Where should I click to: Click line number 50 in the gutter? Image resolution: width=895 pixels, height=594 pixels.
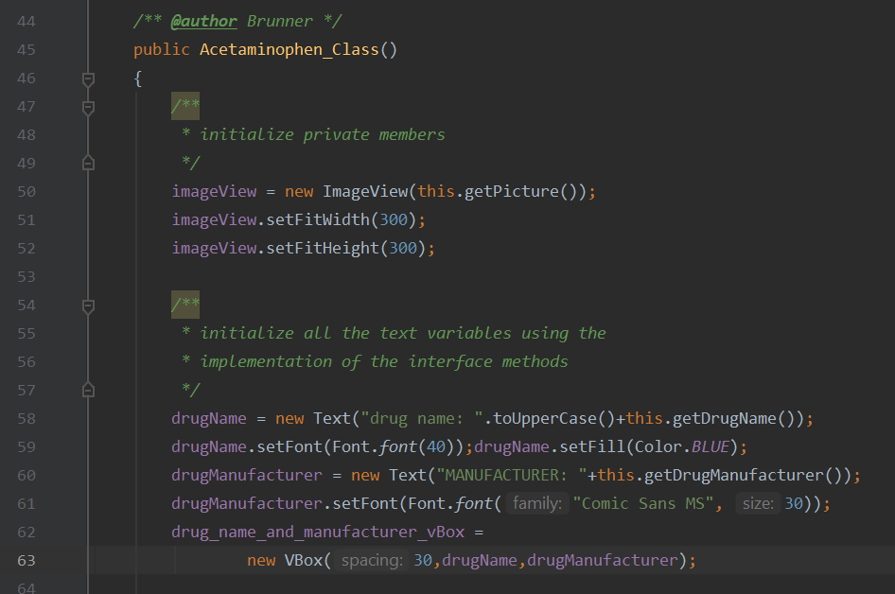(26, 192)
